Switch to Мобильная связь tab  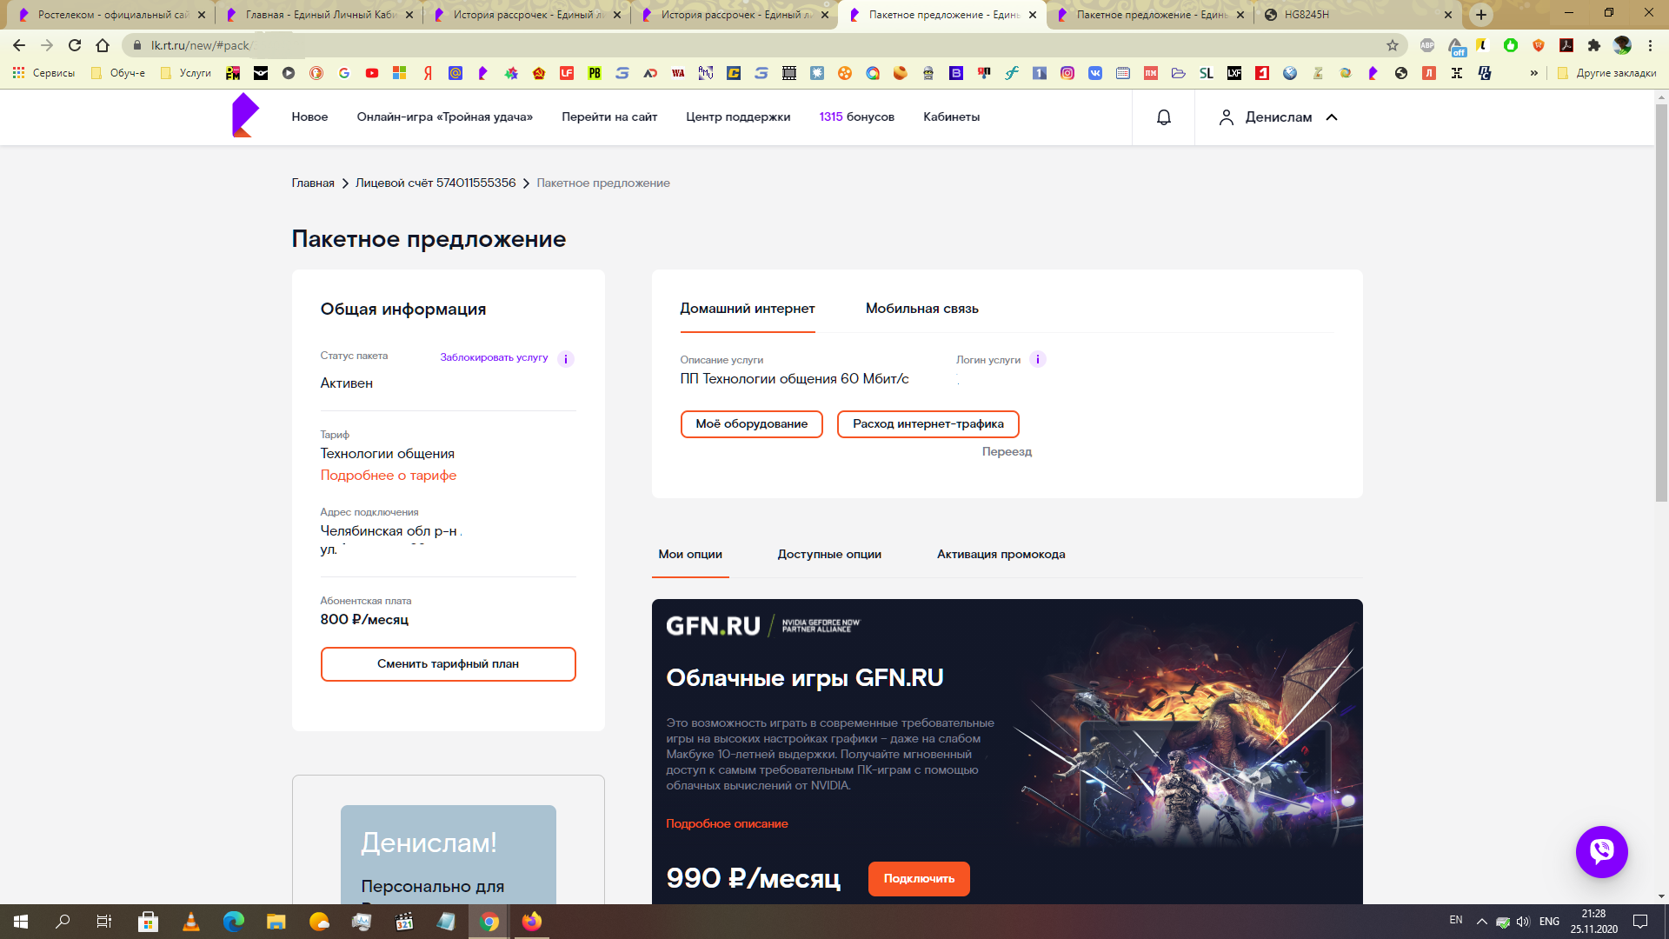[921, 309]
